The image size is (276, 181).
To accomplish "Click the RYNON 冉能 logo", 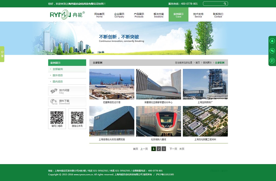I will click(x=67, y=15).
